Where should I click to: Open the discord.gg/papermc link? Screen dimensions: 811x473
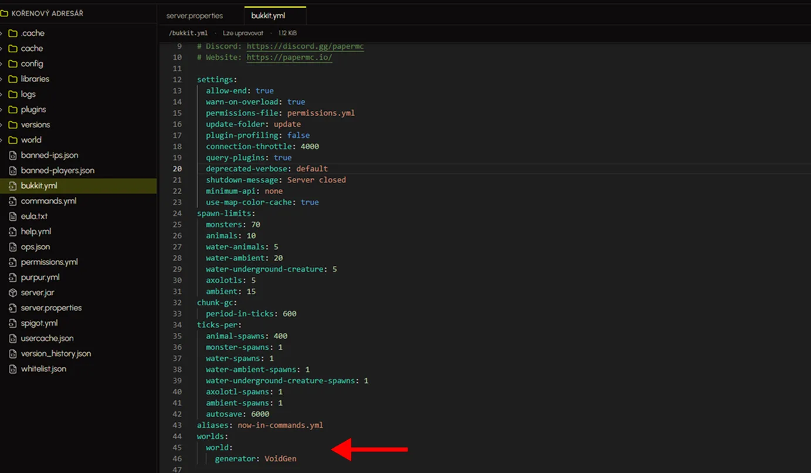(x=305, y=46)
